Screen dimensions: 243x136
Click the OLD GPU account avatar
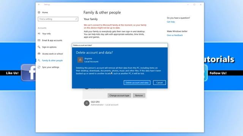(x=87, y=103)
